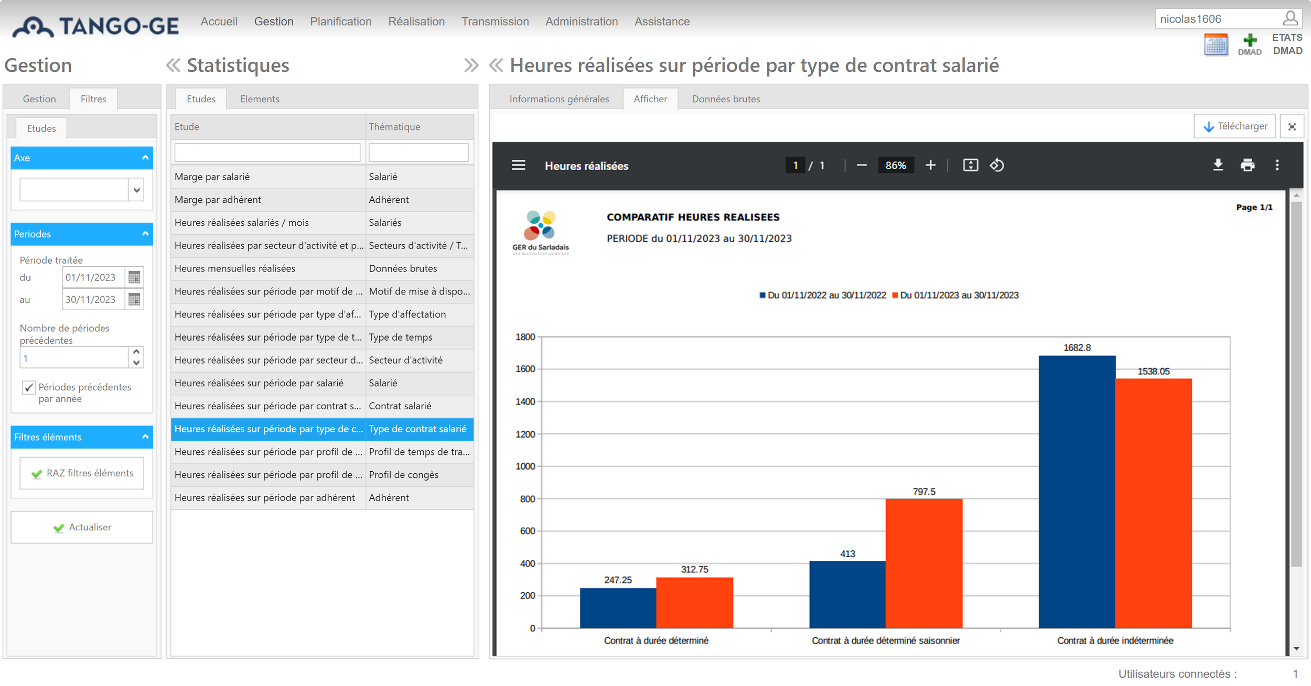Click the user profile icon

point(1290,19)
